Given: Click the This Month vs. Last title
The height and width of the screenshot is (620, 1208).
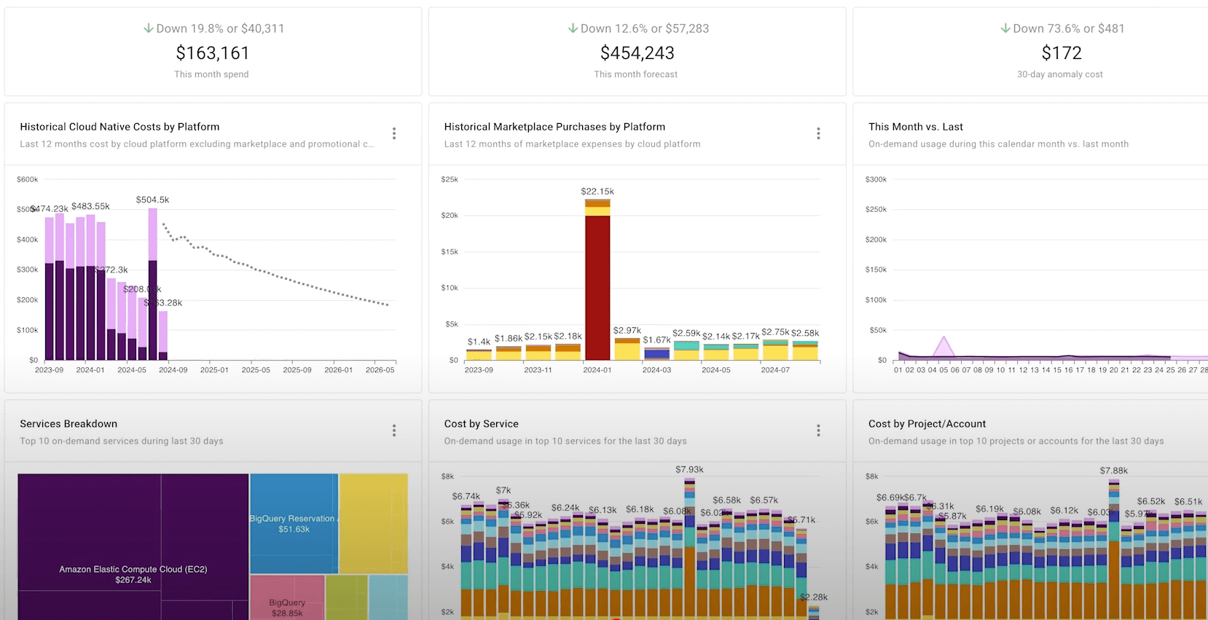Looking at the screenshot, I should [x=915, y=127].
